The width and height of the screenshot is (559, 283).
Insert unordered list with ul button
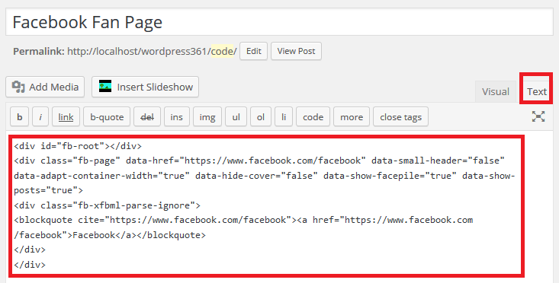[x=236, y=117]
